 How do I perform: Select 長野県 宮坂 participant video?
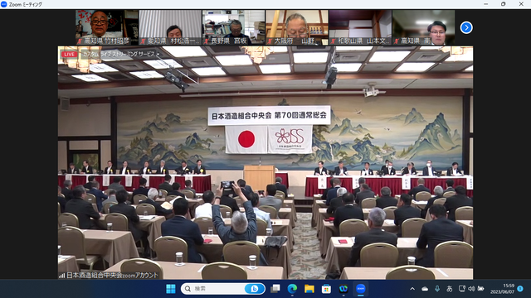point(233,27)
